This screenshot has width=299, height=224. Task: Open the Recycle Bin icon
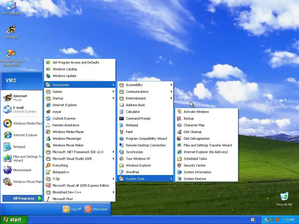(x=284, y=199)
